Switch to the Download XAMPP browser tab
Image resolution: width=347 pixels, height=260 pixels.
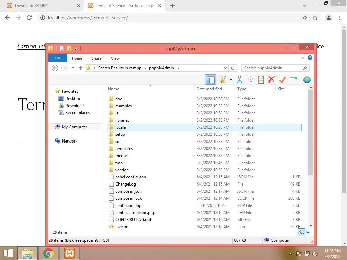coord(43,6)
